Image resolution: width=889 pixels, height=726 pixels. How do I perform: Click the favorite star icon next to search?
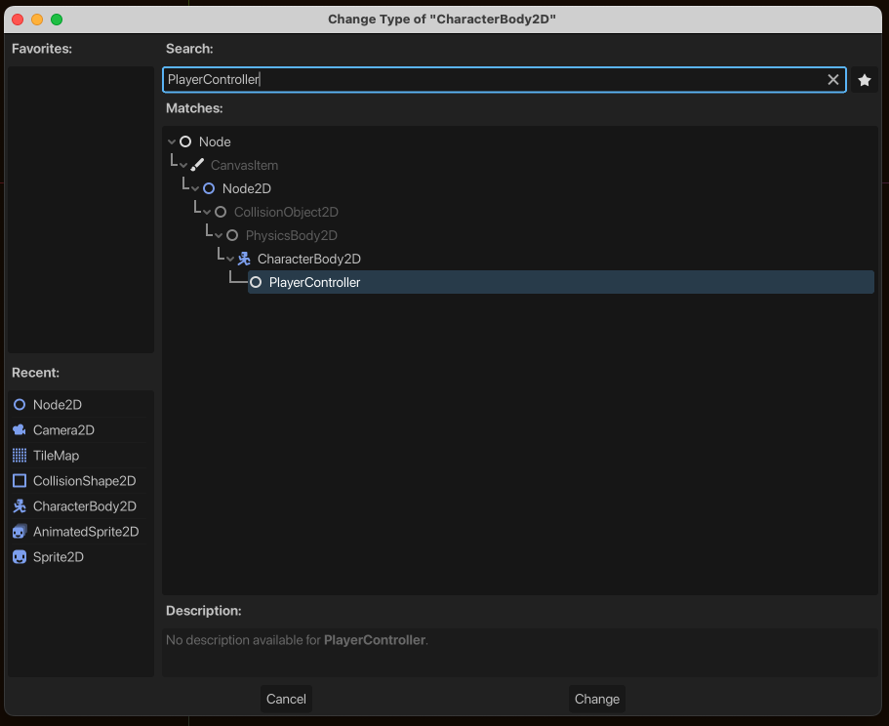(x=864, y=80)
